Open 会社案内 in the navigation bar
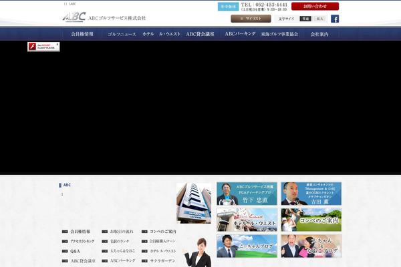Screen dimensions: 401x267 [x=319, y=34]
